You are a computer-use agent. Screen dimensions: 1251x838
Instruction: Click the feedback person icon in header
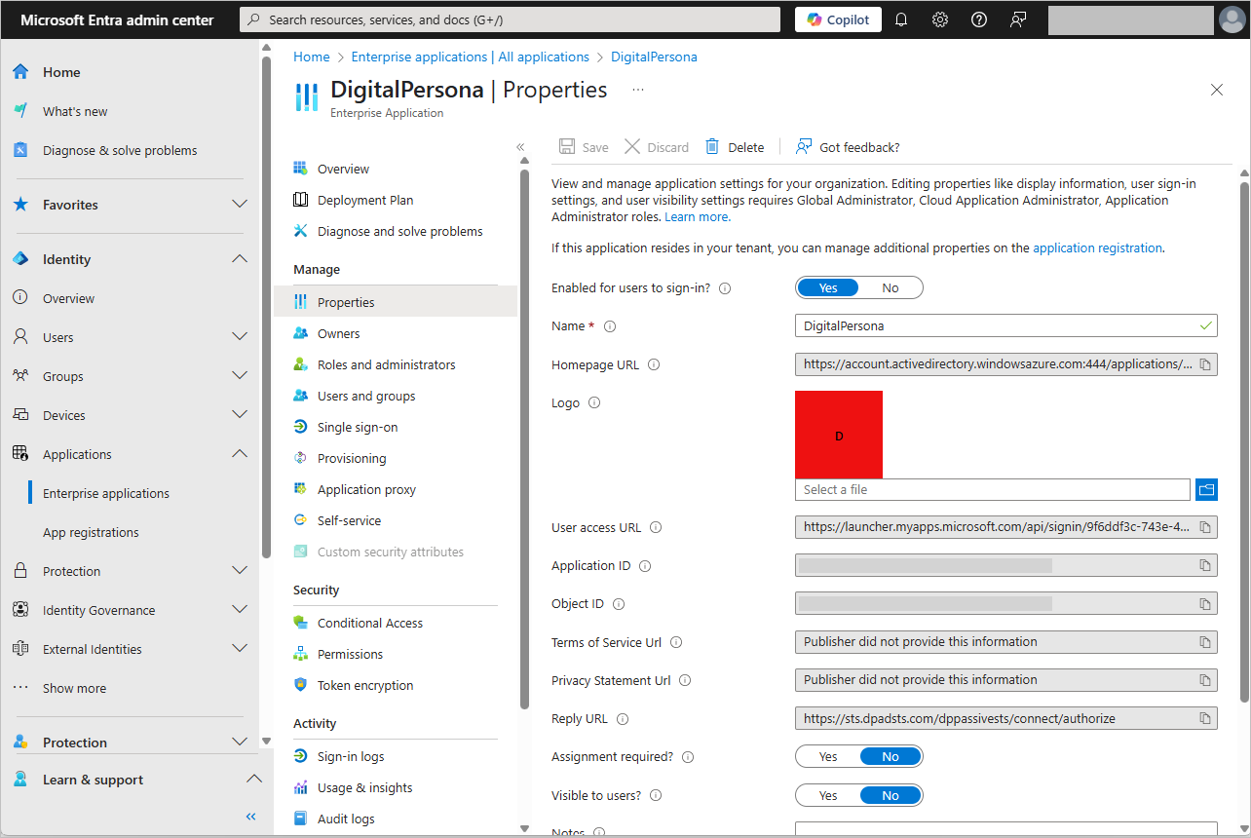1018,19
